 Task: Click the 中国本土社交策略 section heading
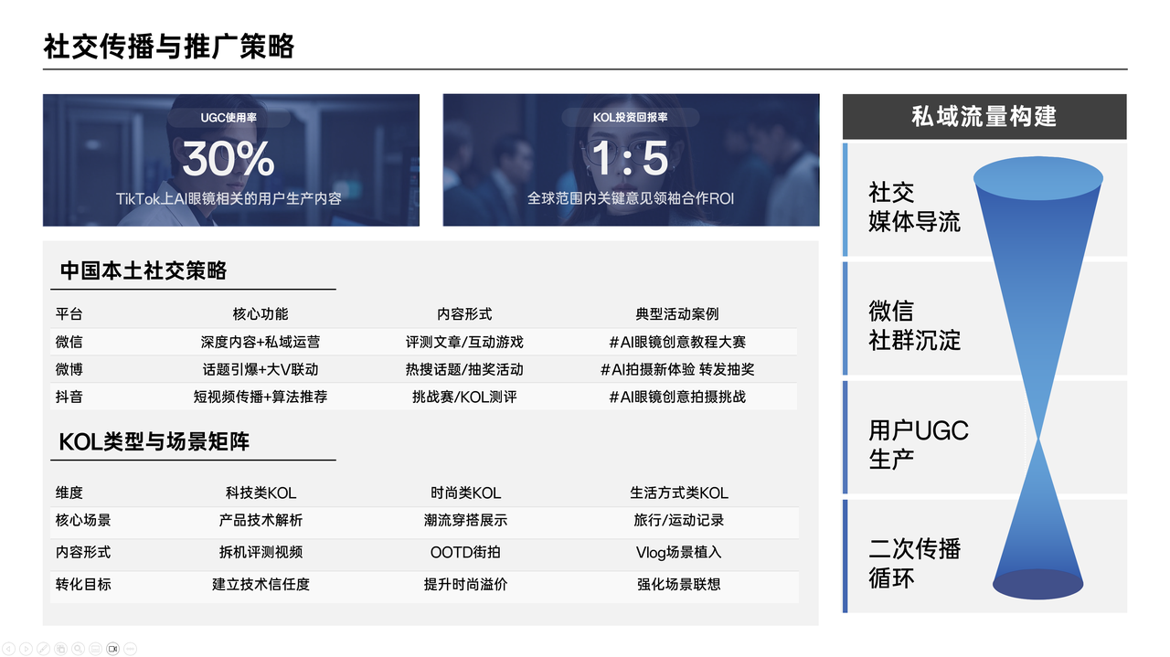point(144,270)
